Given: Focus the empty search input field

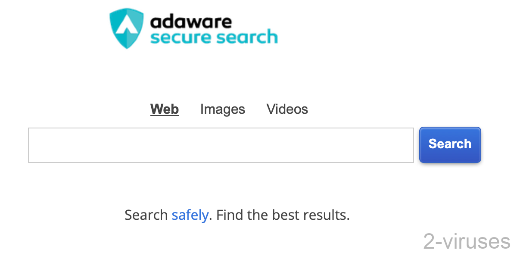Looking at the screenshot, I should pos(221,145).
